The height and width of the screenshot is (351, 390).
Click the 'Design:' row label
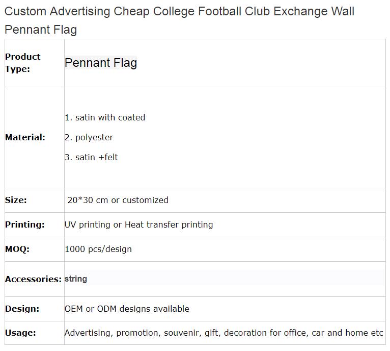click(22, 309)
